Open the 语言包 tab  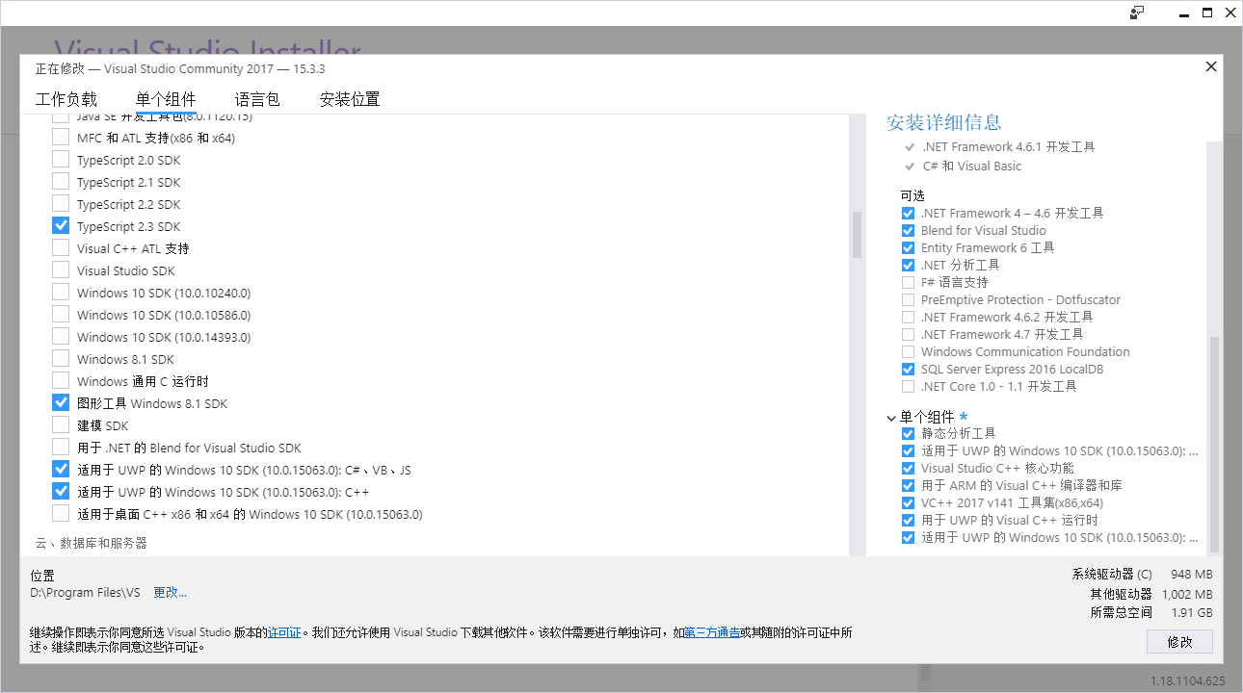coord(257,98)
